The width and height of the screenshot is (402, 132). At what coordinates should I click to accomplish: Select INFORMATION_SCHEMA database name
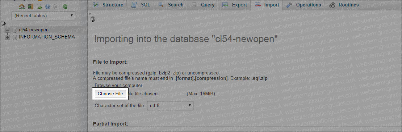coord(47,37)
